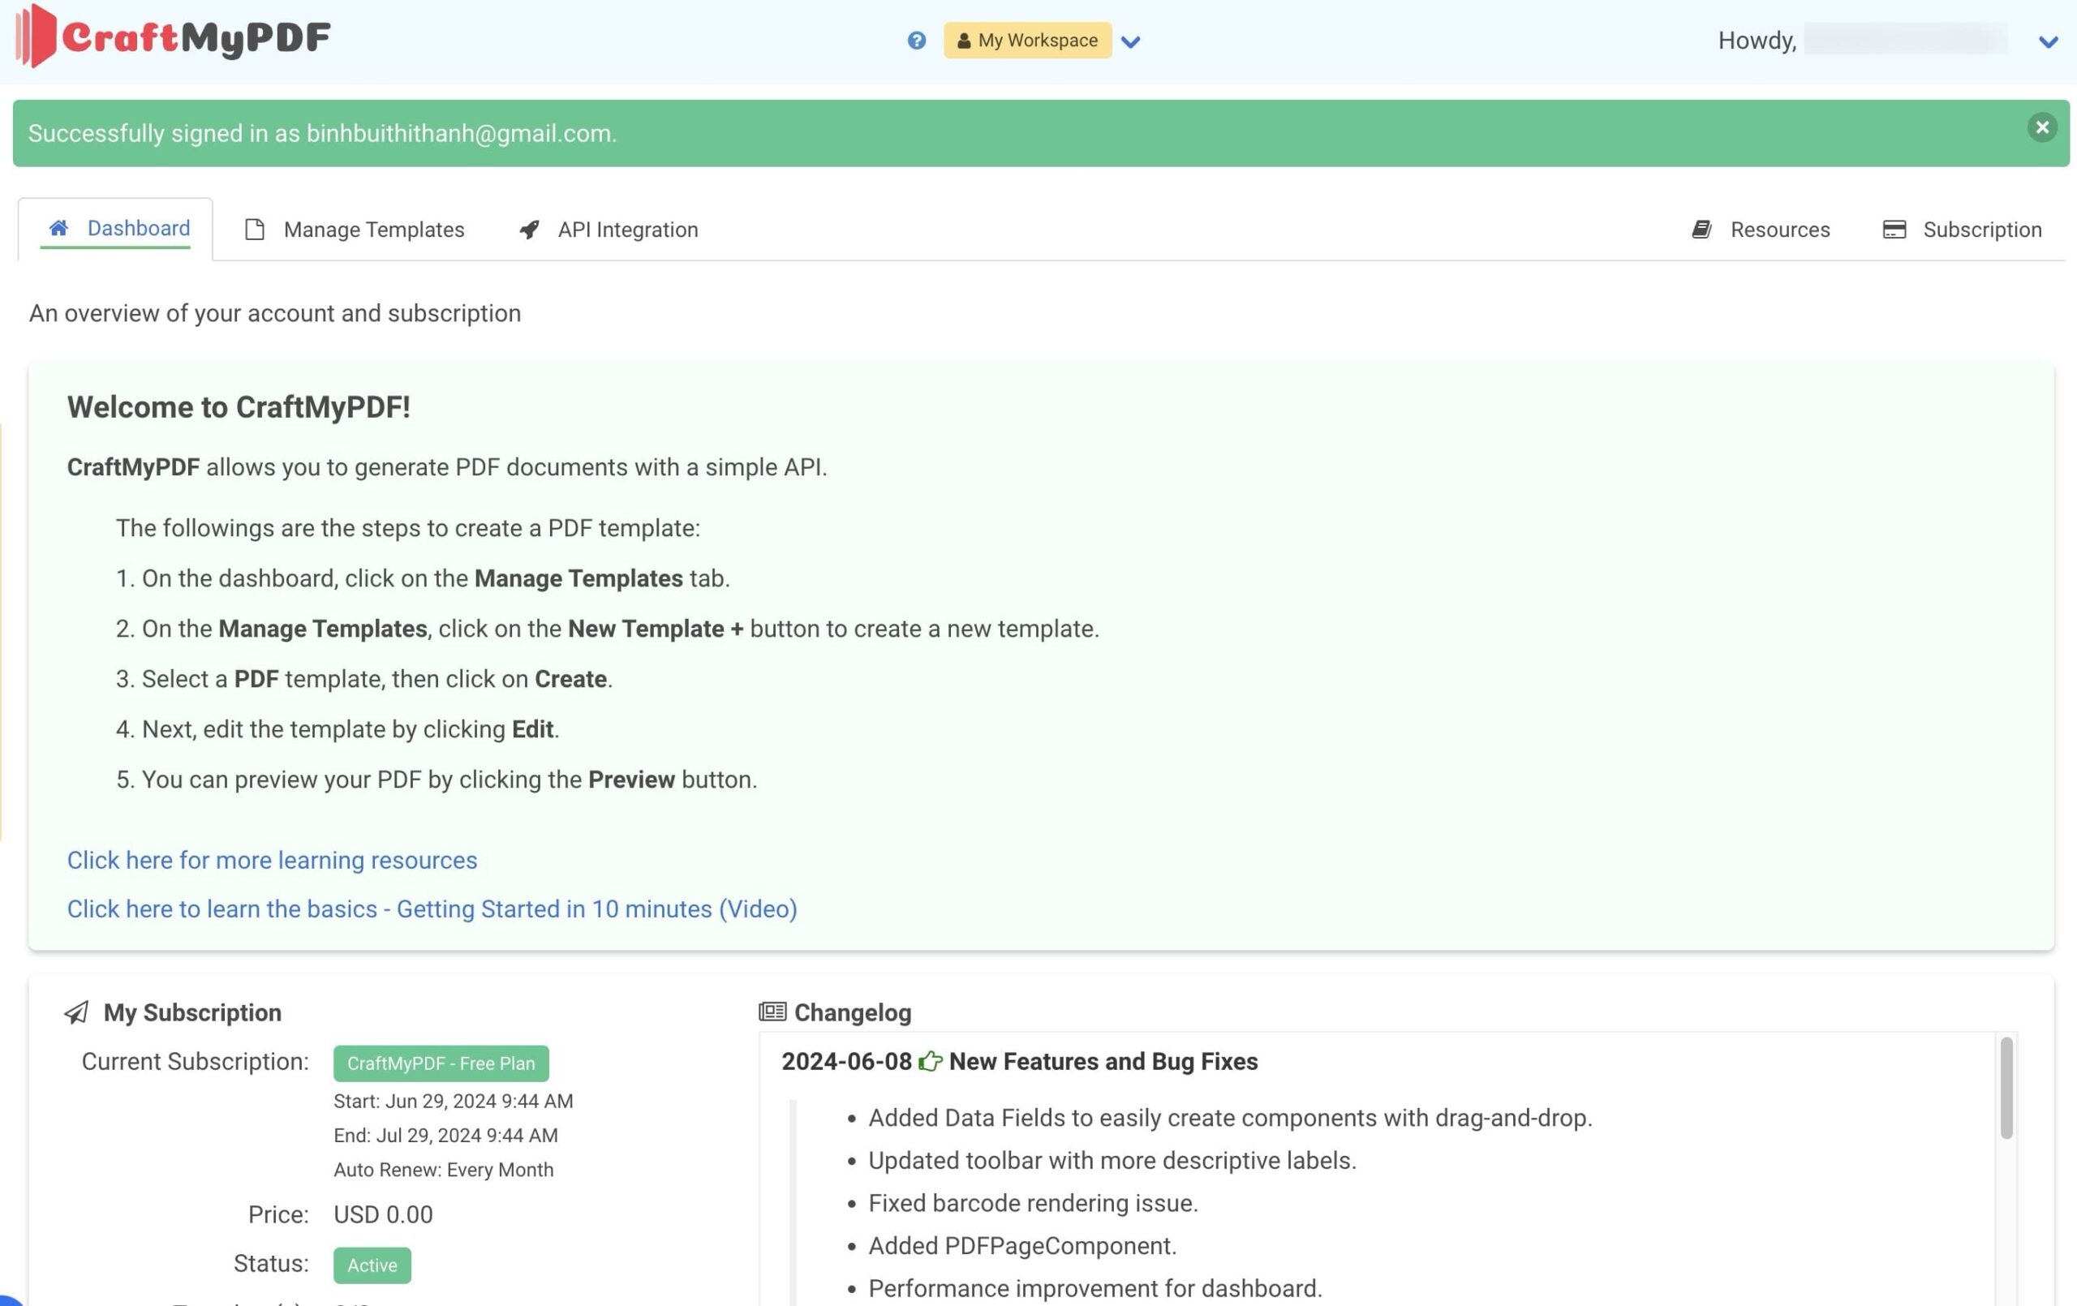The height and width of the screenshot is (1306, 2077).
Task: Click 'Performance improvement for dashboard.' entry
Action: (x=1094, y=1288)
